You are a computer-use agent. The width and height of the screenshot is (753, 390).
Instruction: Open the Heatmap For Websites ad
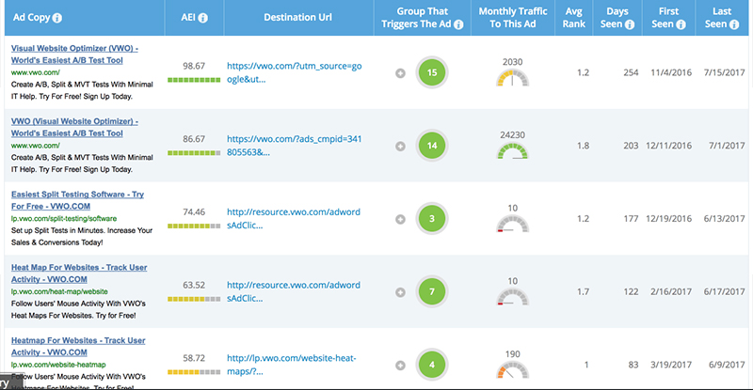pos(78,347)
